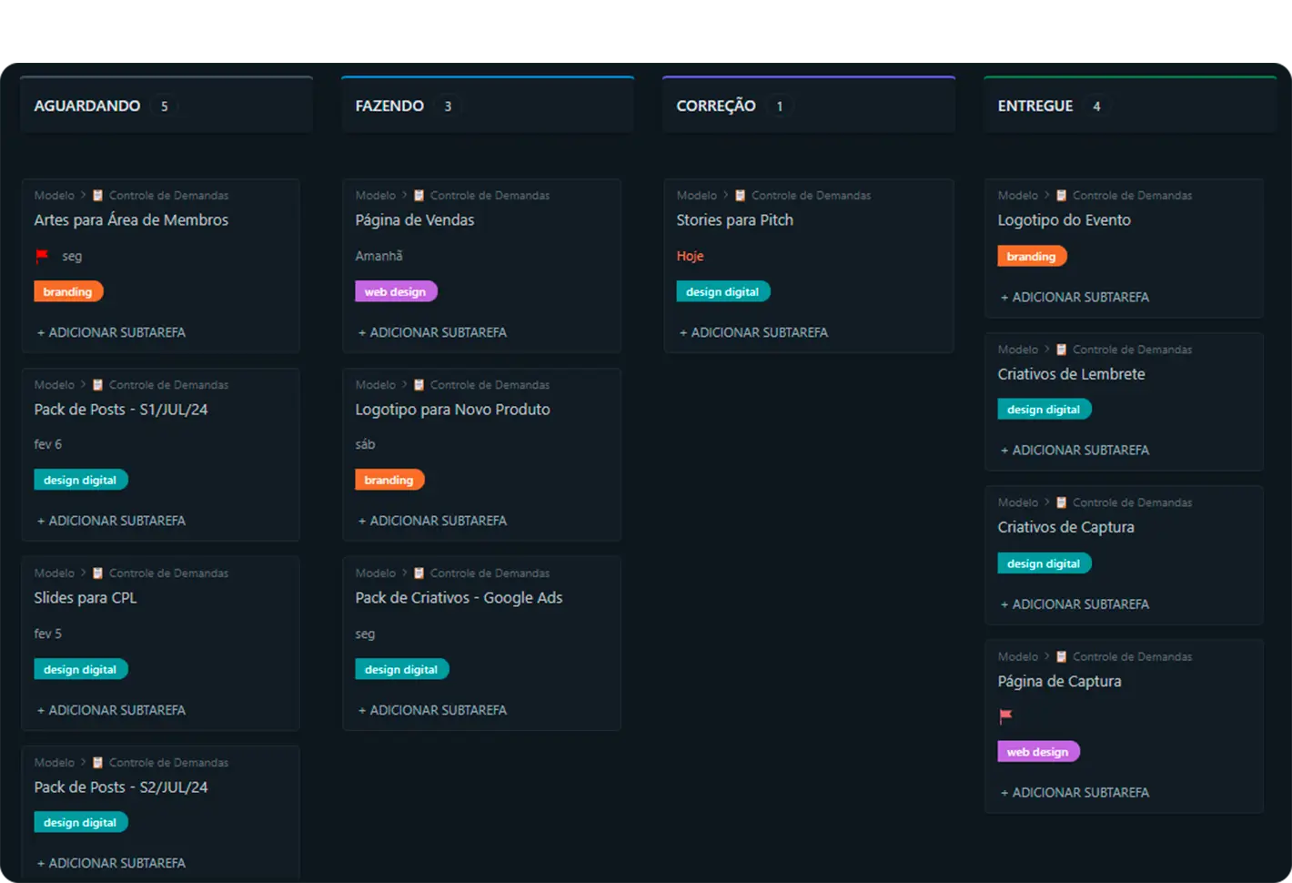Click the task count badge beside AGUARDANDO

[165, 107]
